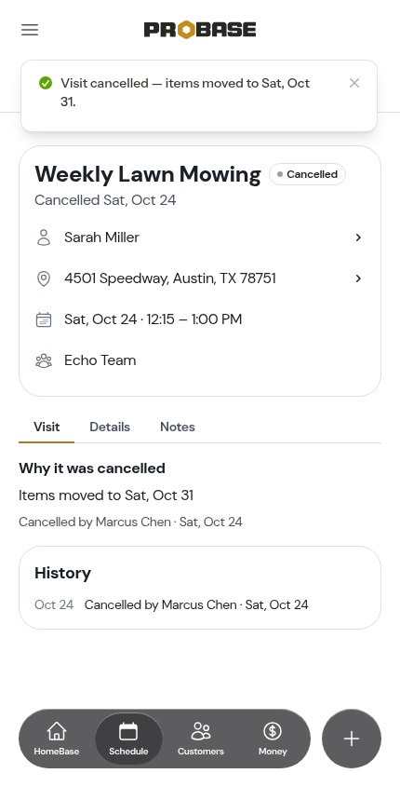Screen dimensions: 400x787
Task: Tap the plus create button
Action: click(x=352, y=739)
